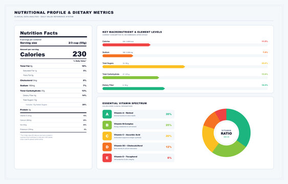Viewport: 288px width, 184px height.
Task: Select the Added Sugars label
Action: (36, 105)
